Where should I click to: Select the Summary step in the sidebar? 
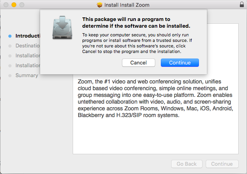(x=27, y=76)
